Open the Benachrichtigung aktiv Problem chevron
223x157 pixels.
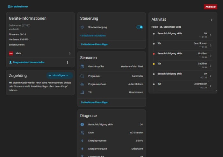211,55
